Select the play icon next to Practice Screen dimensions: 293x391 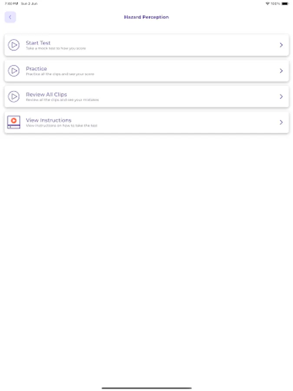click(x=14, y=71)
